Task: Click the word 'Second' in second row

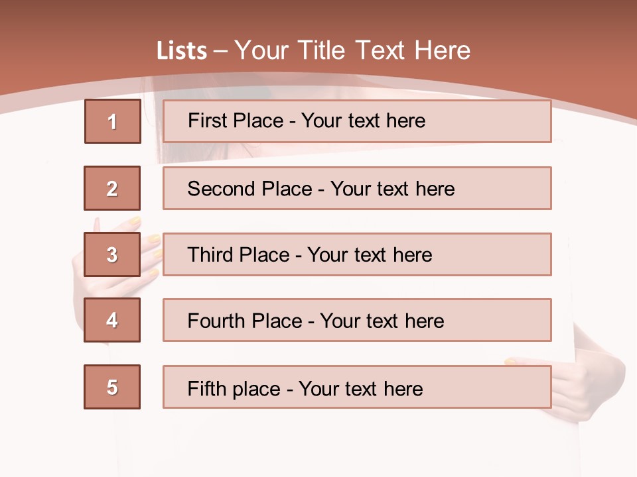Action: pyautogui.click(x=221, y=189)
